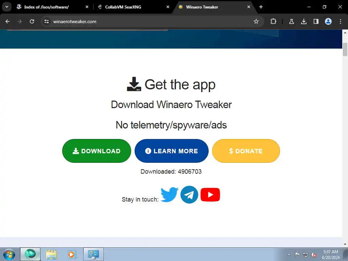Open the Windows Start menu orb
The height and width of the screenshot is (261, 348).
tap(9, 254)
